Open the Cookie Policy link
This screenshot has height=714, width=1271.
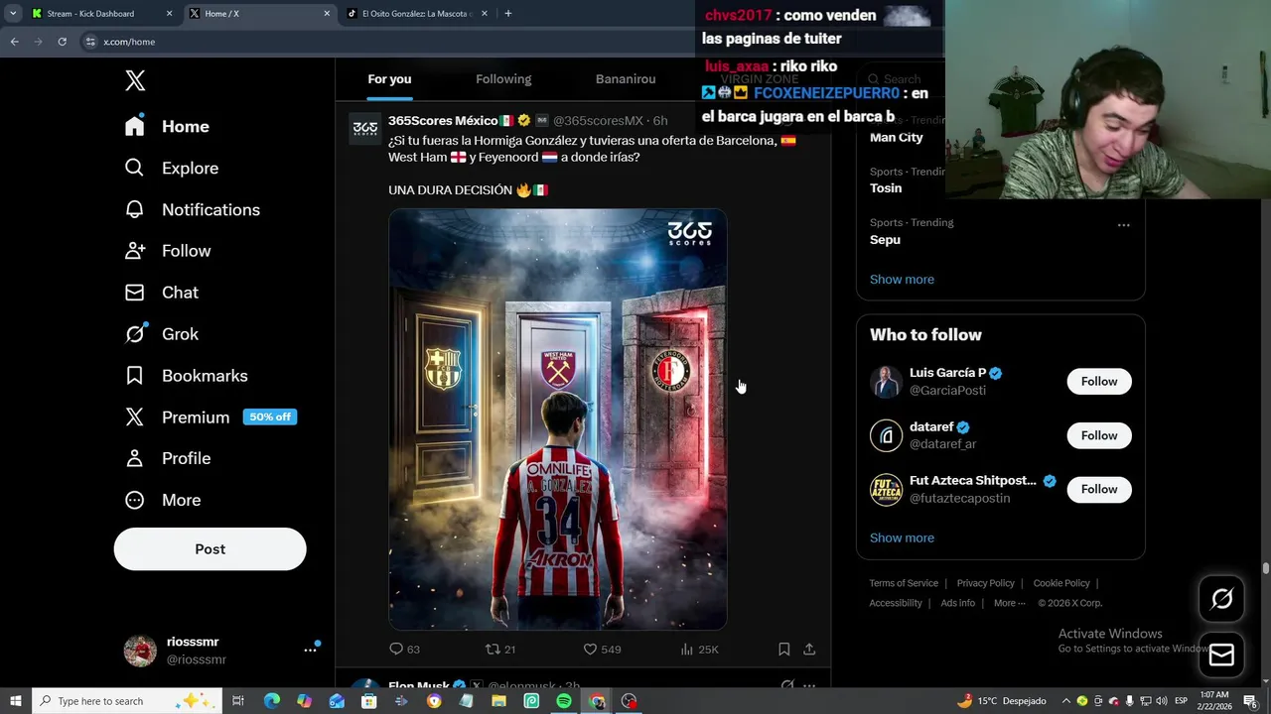tap(1061, 583)
